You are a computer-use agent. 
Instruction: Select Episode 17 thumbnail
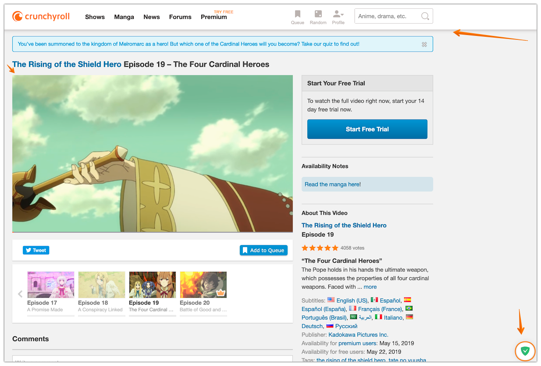tap(51, 285)
